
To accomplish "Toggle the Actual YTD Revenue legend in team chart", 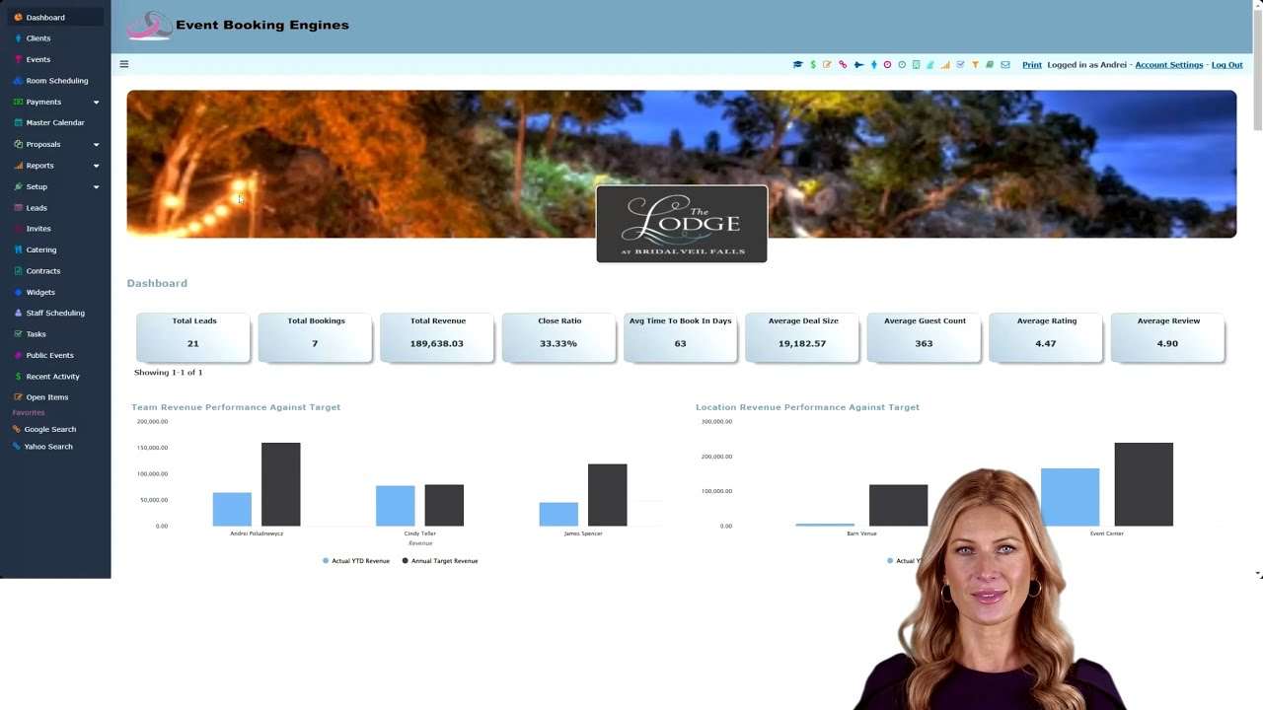I will [356, 561].
